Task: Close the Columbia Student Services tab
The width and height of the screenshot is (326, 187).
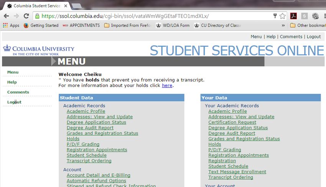Action: click(x=66, y=6)
